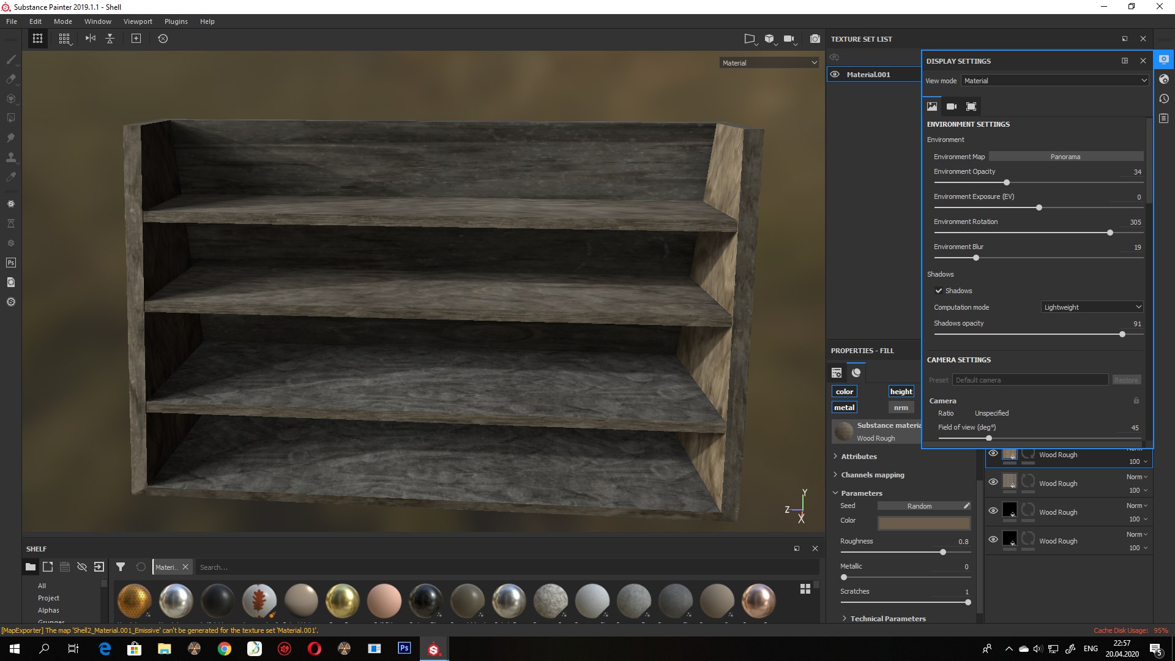Open Computation mode Lightweight dropdown
Screen dimensions: 1175x661
coord(1092,307)
